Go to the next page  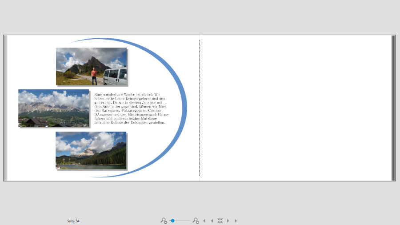[x=228, y=221]
